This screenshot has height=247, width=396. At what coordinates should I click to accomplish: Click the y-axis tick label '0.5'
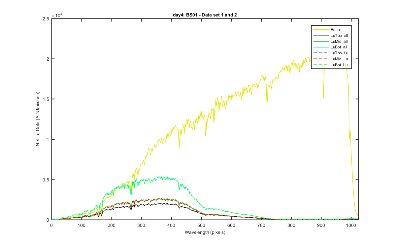(x=47, y=180)
